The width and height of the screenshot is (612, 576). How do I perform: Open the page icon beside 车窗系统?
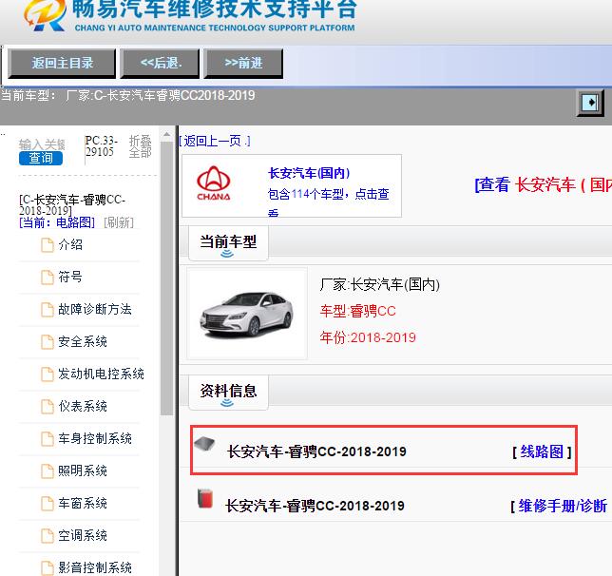coord(48,504)
